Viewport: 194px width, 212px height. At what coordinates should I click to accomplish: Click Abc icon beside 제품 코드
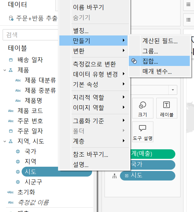tap(11, 111)
